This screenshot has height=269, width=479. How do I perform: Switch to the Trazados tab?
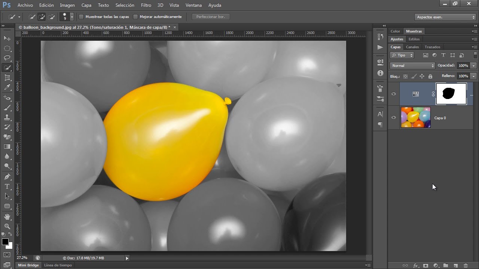[432, 47]
